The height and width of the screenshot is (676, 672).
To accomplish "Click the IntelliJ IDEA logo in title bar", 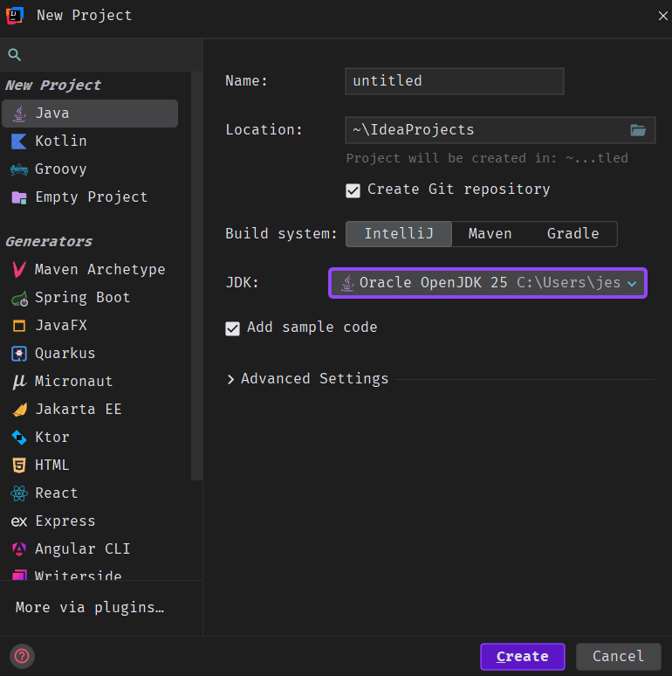I will point(14,16).
